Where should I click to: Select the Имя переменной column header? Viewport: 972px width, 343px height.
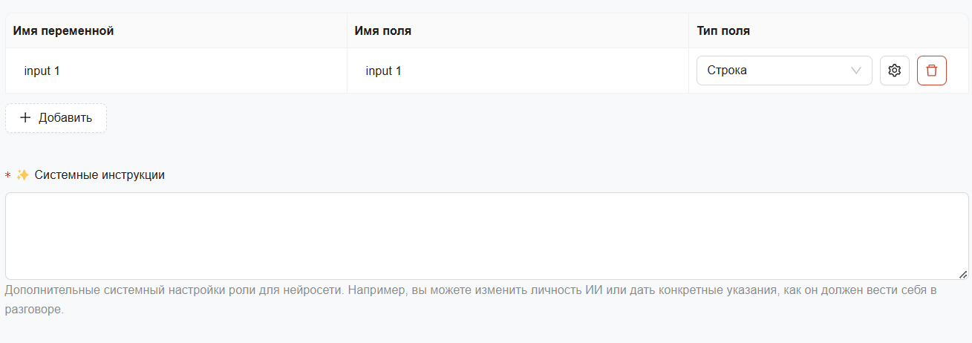63,30
